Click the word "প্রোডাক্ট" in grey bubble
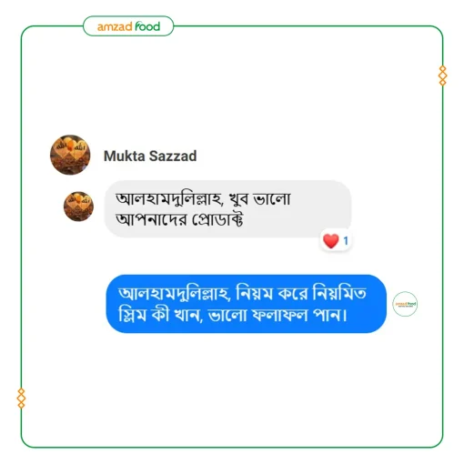The width and height of the screenshot is (464, 464). coord(217,219)
